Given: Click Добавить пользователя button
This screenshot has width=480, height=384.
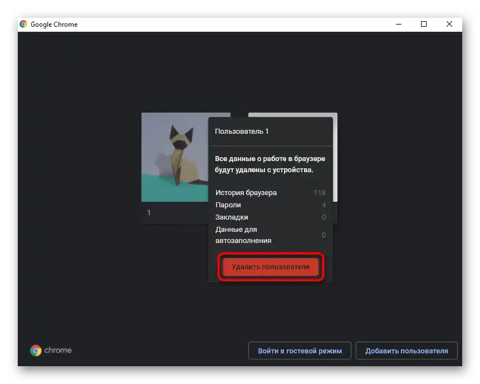Looking at the screenshot, I should (x=406, y=351).
